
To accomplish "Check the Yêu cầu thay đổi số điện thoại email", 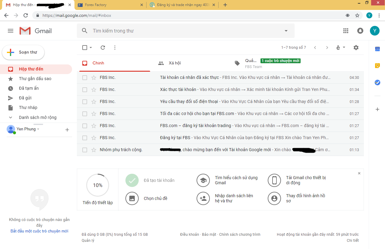I will (x=85, y=101).
